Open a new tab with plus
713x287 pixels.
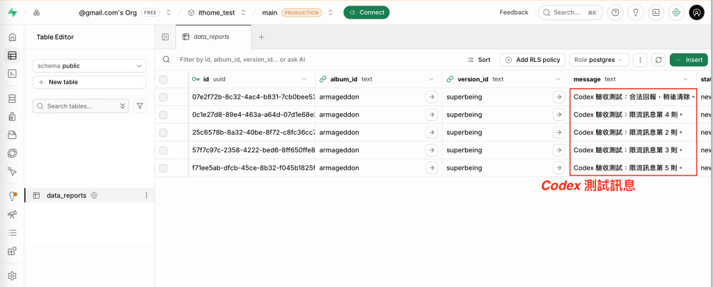point(262,38)
